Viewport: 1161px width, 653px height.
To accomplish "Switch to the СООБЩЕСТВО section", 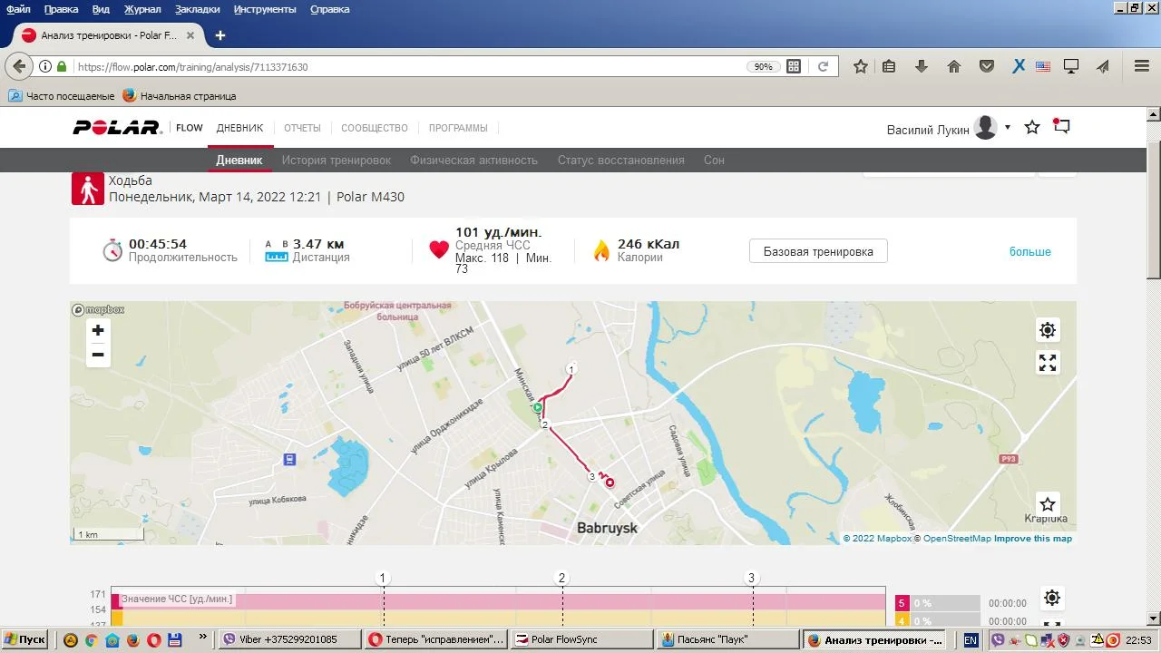I will [375, 128].
